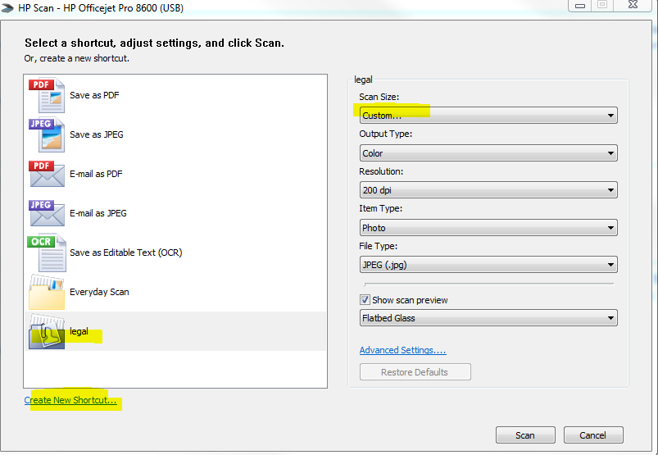Open the File Type JPEG dropdown
The width and height of the screenshot is (658, 455).
[488, 265]
